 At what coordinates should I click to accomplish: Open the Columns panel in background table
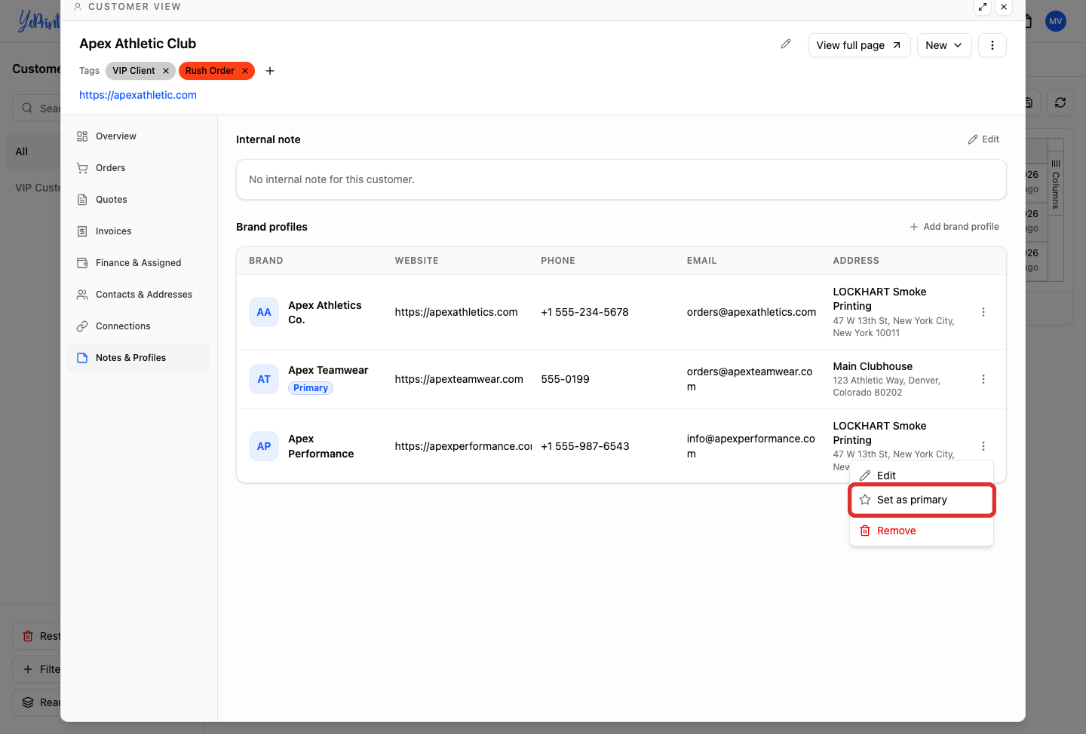pos(1056,184)
